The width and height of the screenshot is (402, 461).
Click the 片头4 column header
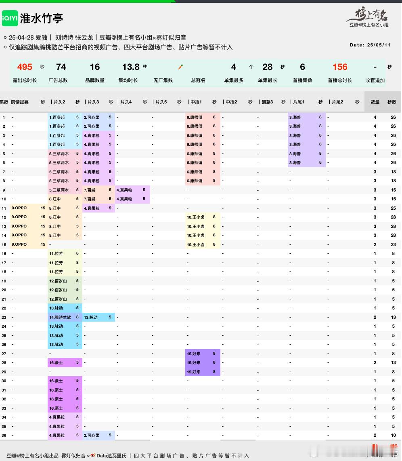[126, 102]
